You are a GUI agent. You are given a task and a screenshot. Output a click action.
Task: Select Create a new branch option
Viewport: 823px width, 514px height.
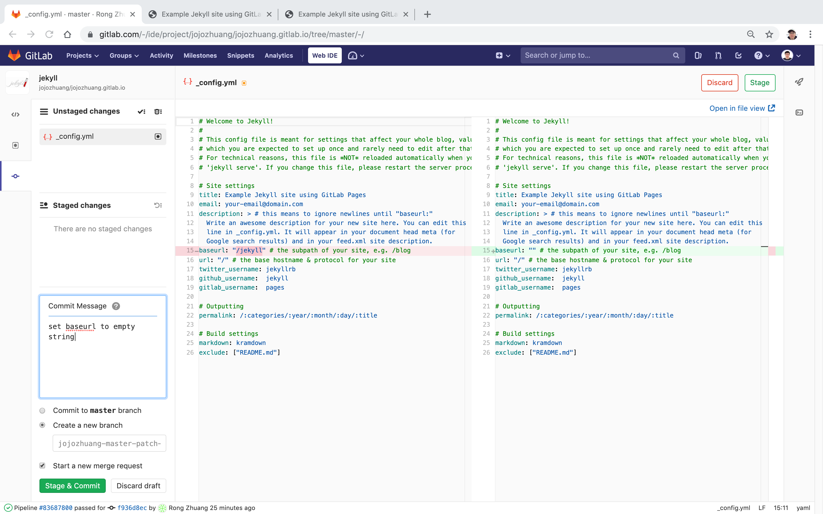point(42,425)
